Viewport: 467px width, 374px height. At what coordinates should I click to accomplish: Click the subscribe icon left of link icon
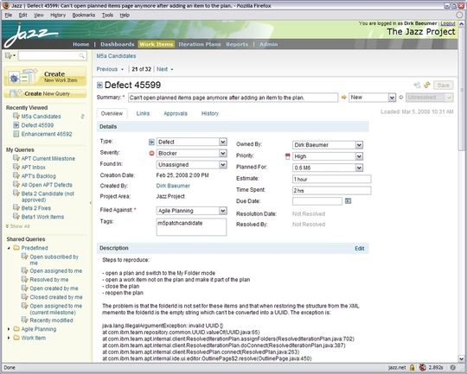[417, 86]
